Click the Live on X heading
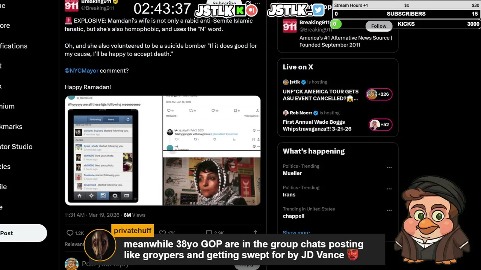The width and height of the screenshot is (481, 270). tap(298, 67)
